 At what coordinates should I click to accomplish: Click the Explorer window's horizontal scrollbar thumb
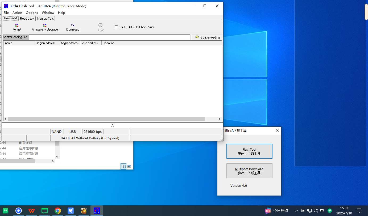click(x=18, y=161)
